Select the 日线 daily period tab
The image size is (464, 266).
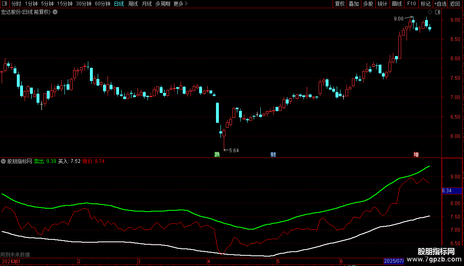119,4
